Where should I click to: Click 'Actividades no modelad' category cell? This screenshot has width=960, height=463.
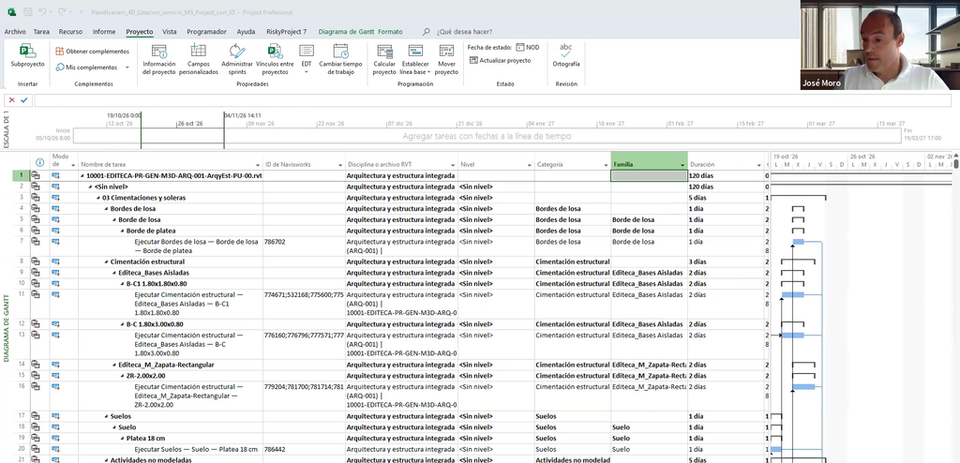[x=573, y=460]
